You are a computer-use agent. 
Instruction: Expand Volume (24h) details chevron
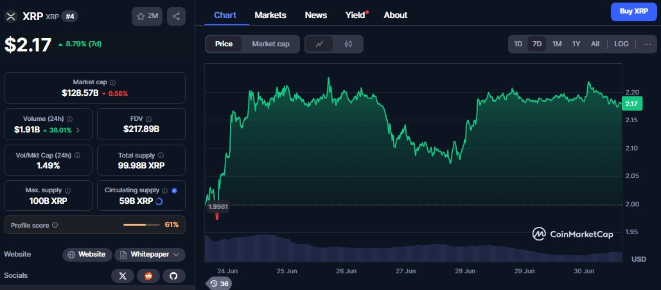tap(78, 130)
